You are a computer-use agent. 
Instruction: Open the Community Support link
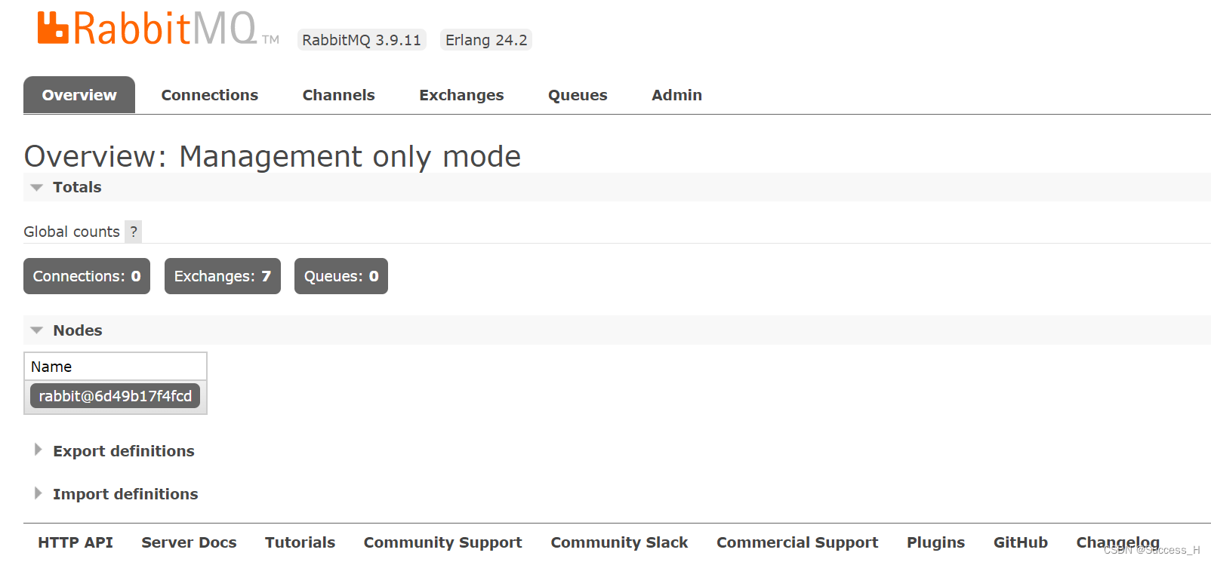coord(442,542)
